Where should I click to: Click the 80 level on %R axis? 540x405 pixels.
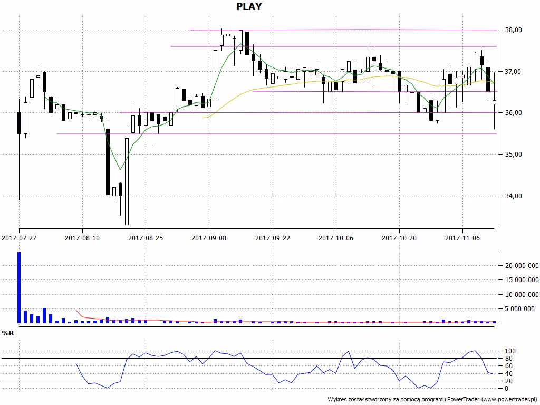510,359
